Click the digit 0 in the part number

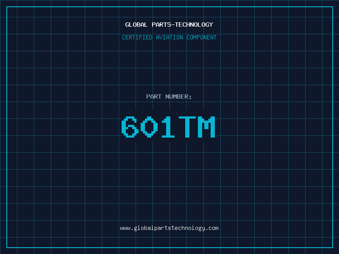coord(149,127)
